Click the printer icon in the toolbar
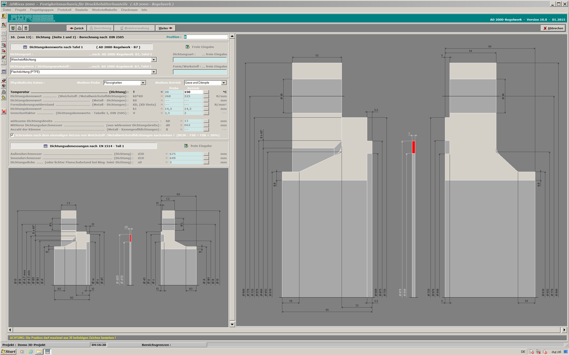 pos(19,28)
